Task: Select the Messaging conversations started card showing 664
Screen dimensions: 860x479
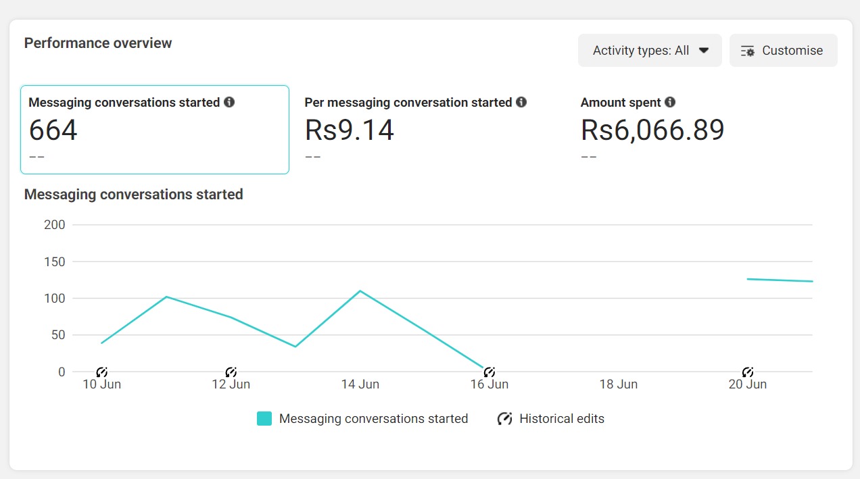Action: pos(155,130)
